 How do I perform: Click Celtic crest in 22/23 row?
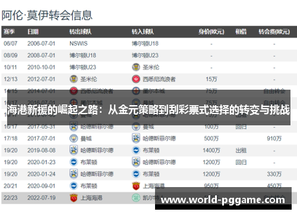point(136,198)
